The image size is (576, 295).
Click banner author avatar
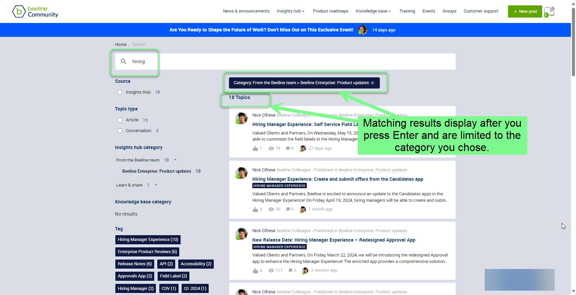(x=363, y=30)
